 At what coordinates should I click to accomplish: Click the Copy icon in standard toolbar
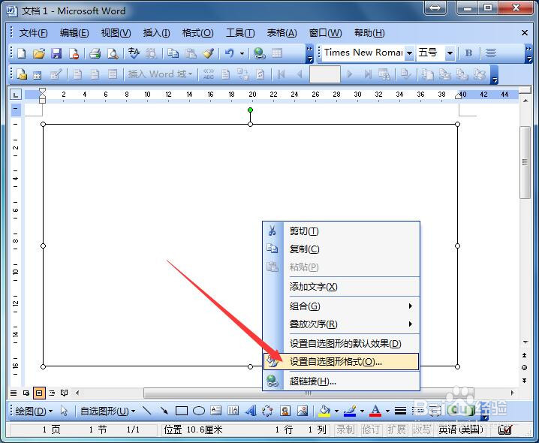[173, 53]
